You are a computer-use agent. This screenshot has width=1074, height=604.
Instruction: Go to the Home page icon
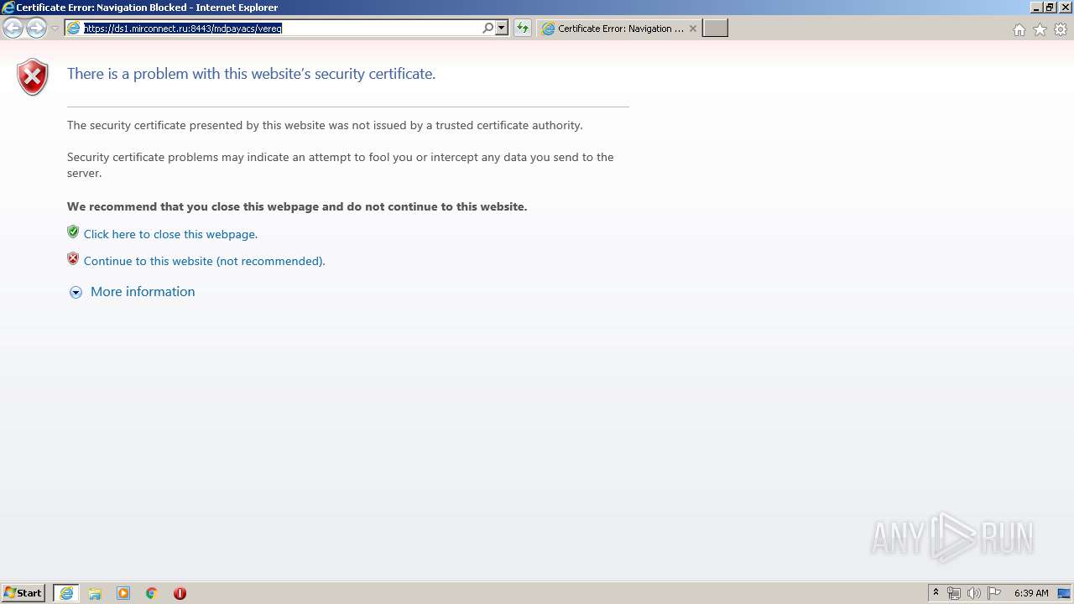pyautogui.click(x=1019, y=29)
